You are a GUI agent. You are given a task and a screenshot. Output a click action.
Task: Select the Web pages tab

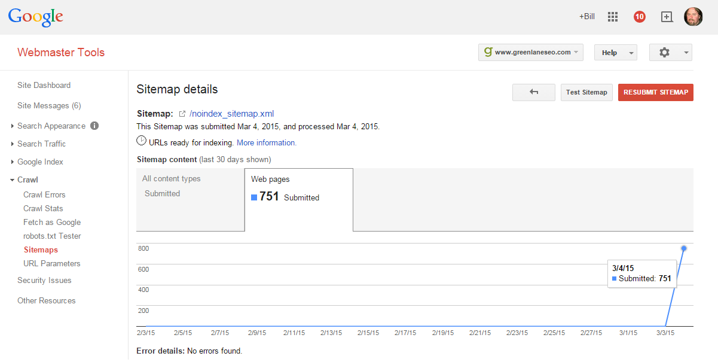(x=299, y=200)
